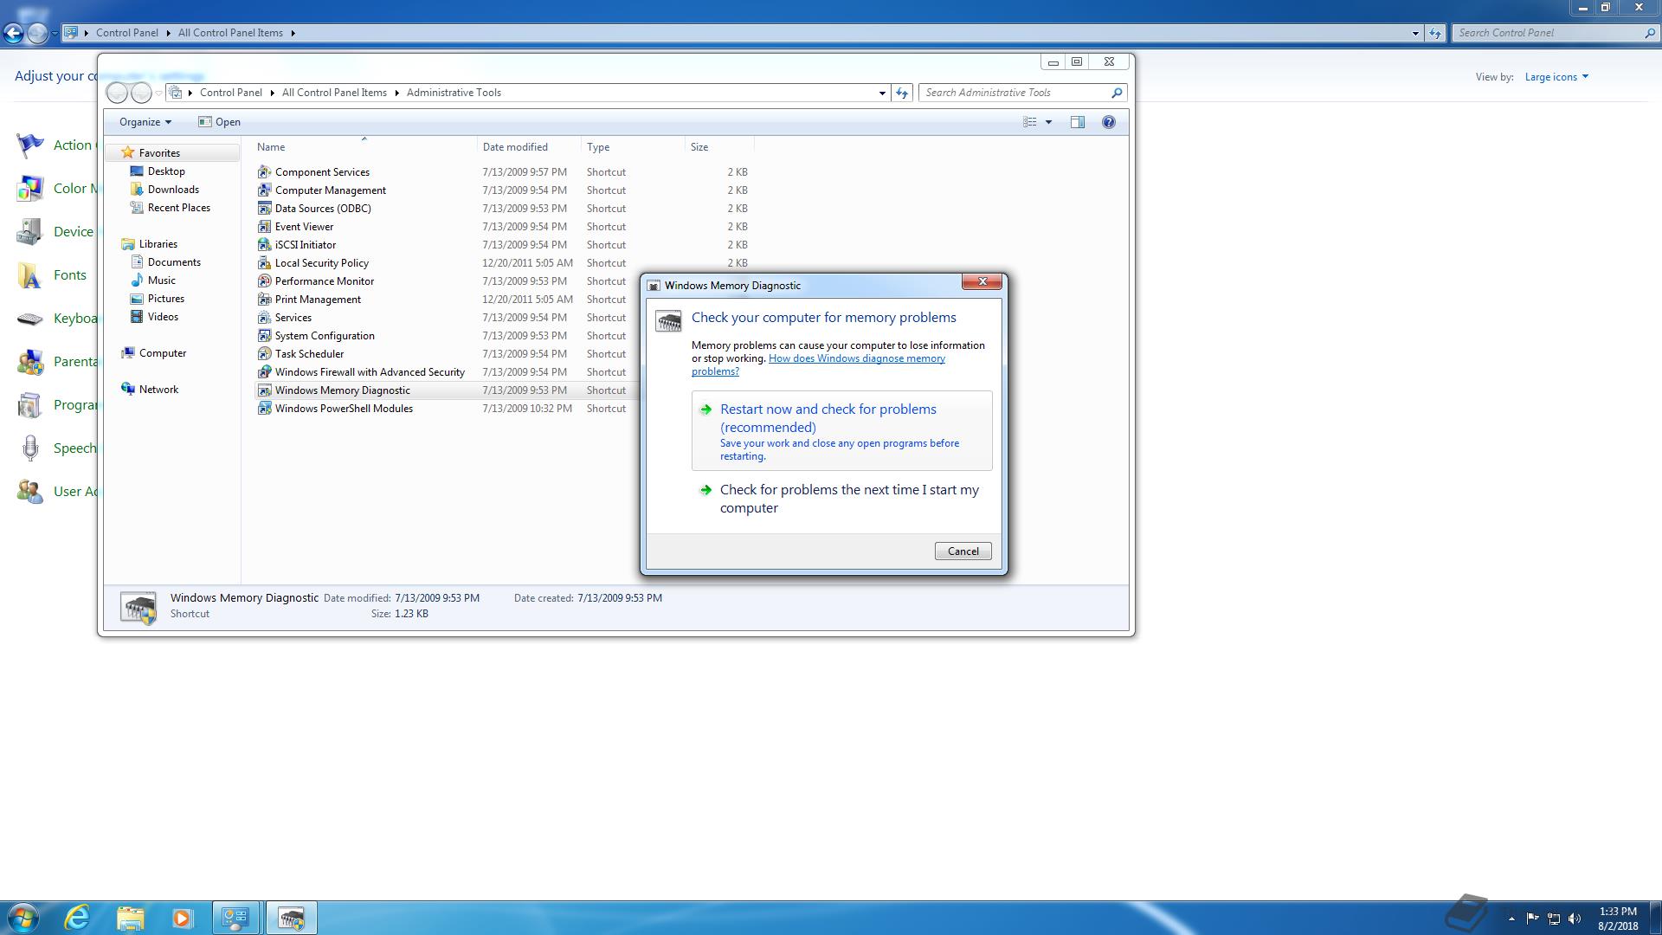Open Windows Media Player from the taskbar
The width and height of the screenshot is (1662, 935).
(182, 918)
